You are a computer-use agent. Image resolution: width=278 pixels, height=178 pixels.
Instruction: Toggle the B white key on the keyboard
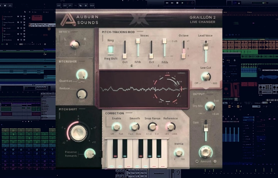163,163
